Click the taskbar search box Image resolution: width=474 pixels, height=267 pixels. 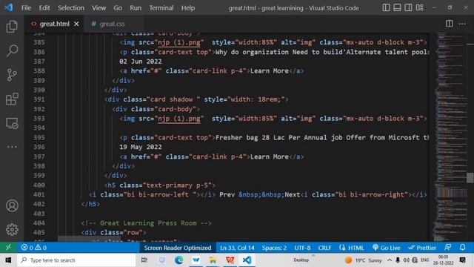click(76, 260)
